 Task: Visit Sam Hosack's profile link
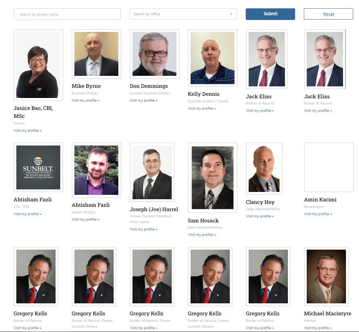pos(202,235)
